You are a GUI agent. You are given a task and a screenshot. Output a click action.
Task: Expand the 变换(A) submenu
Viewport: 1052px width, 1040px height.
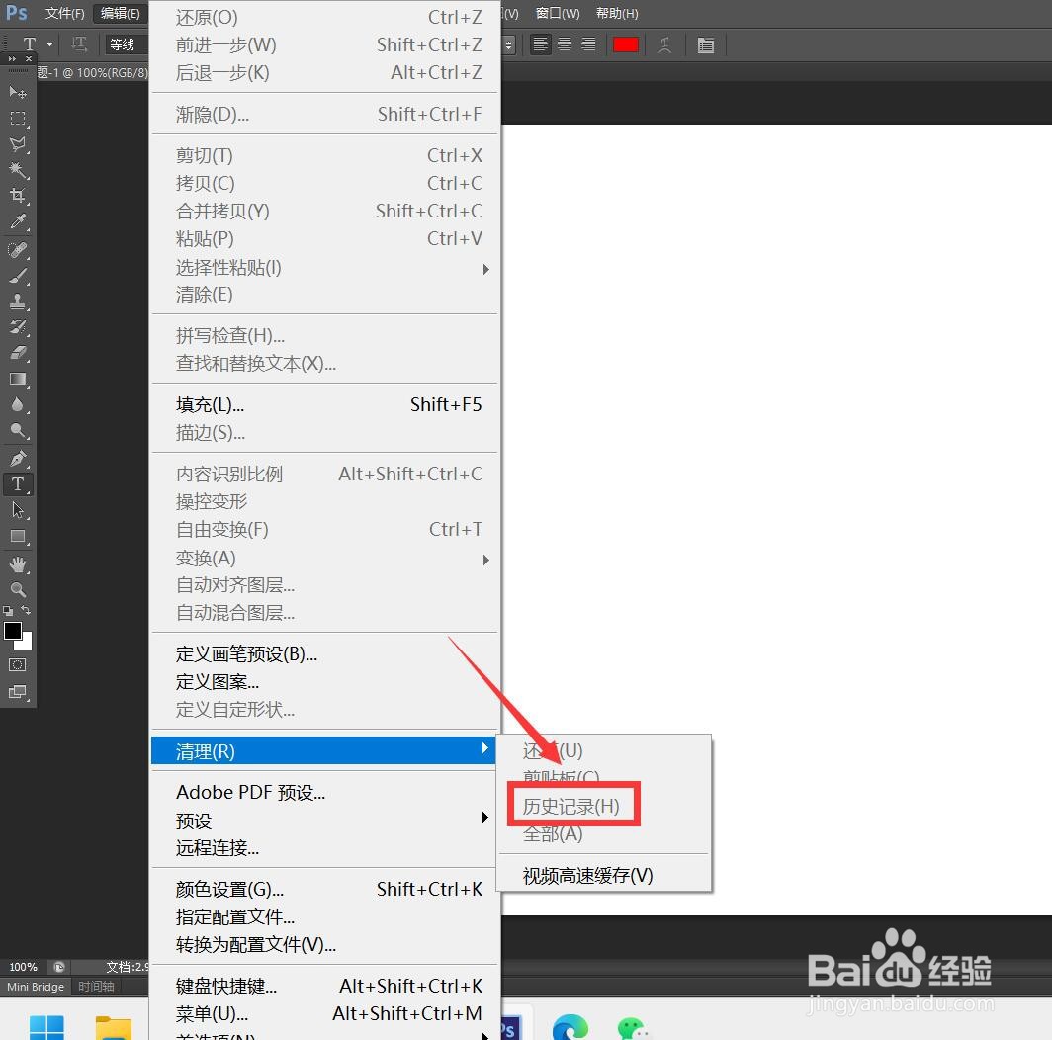point(324,558)
